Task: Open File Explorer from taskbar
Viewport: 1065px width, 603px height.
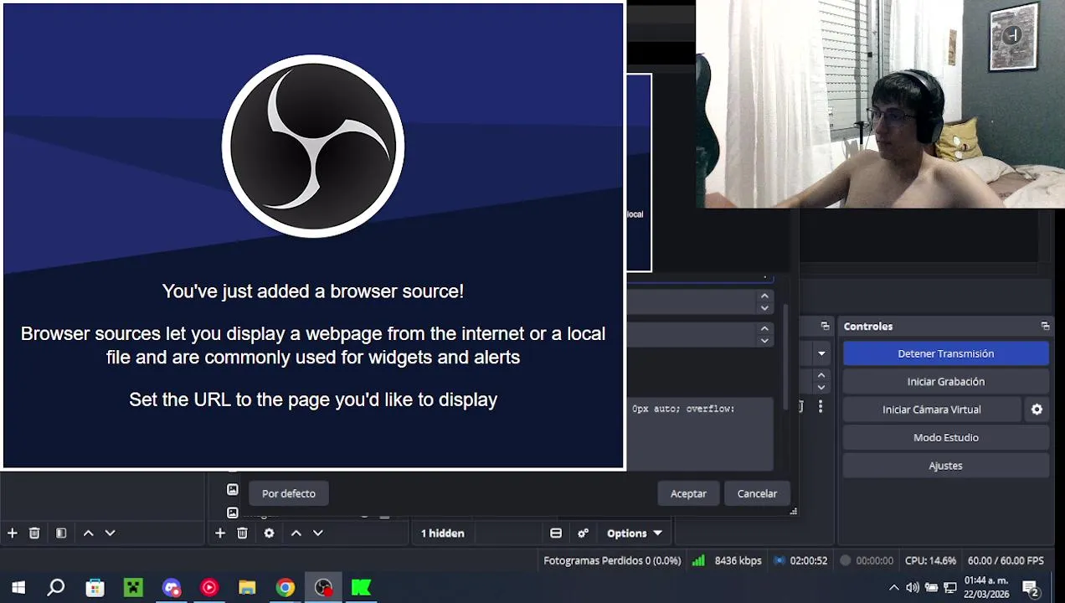Action: 247,588
